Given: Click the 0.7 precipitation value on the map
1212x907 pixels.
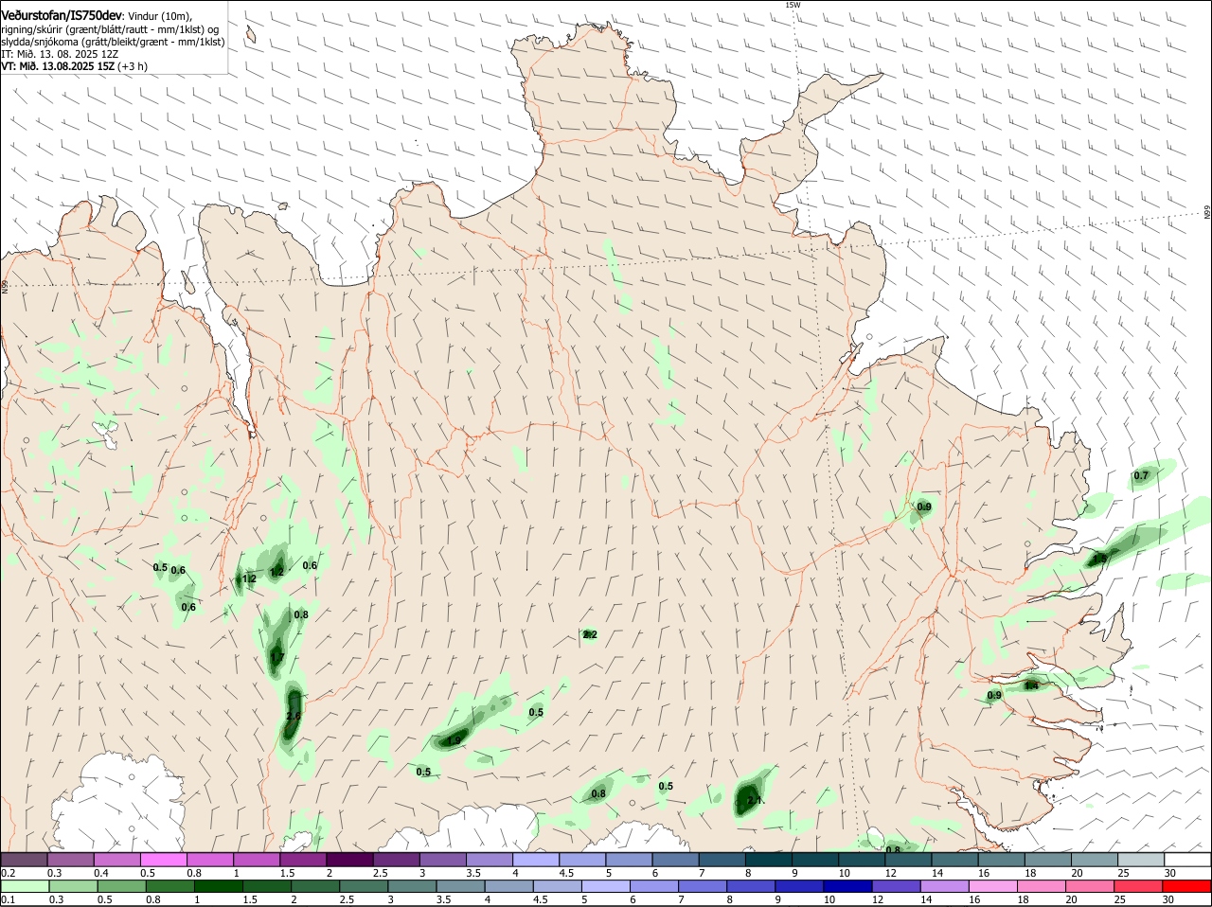Looking at the screenshot, I should point(1141,475).
